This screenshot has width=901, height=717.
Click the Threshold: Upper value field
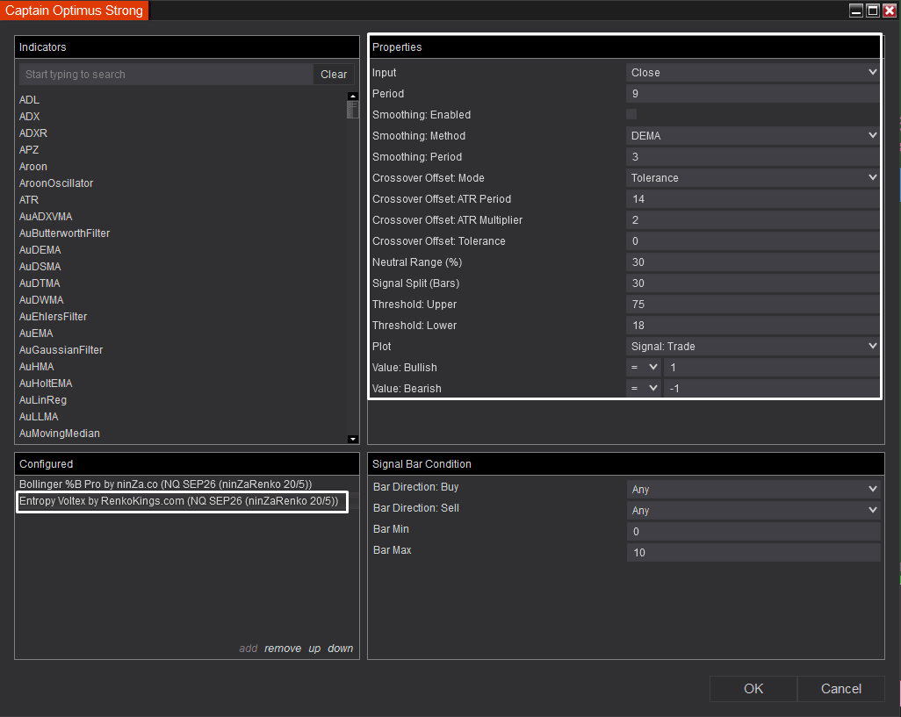753,305
